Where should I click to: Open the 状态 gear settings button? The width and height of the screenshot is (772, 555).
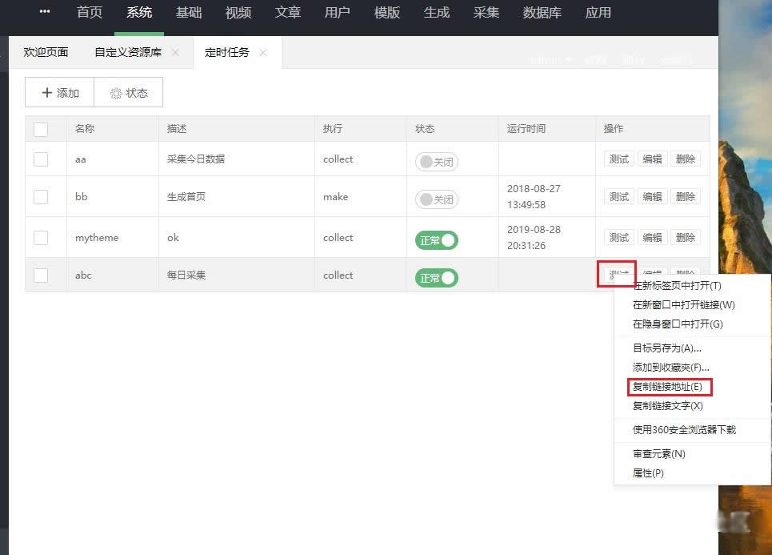click(x=128, y=92)
